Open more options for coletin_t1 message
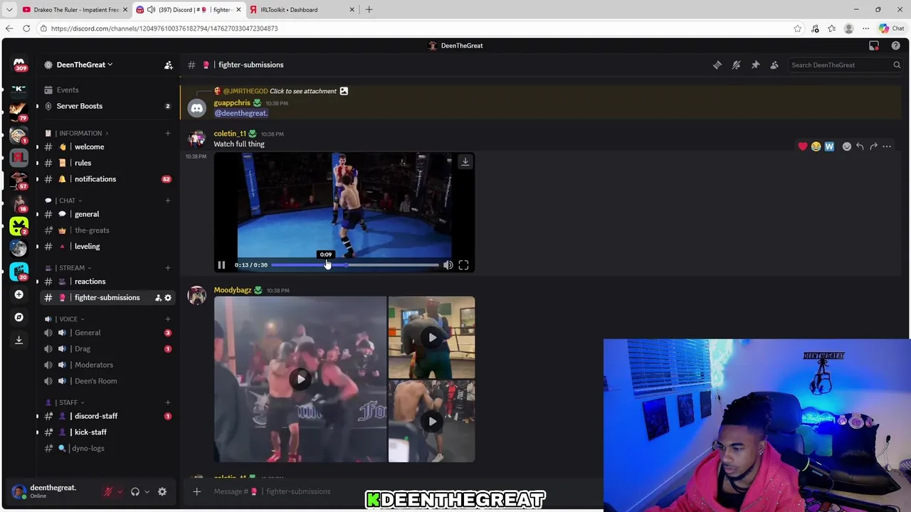 coord(887,146)
